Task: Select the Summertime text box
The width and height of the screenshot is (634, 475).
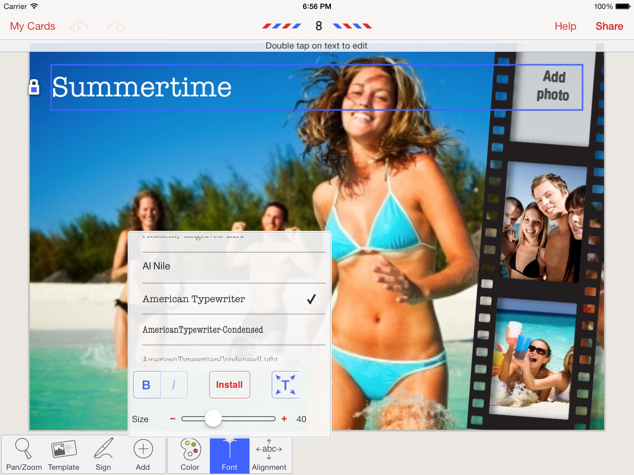Action: pyautogui.click(x=316, y=87)
